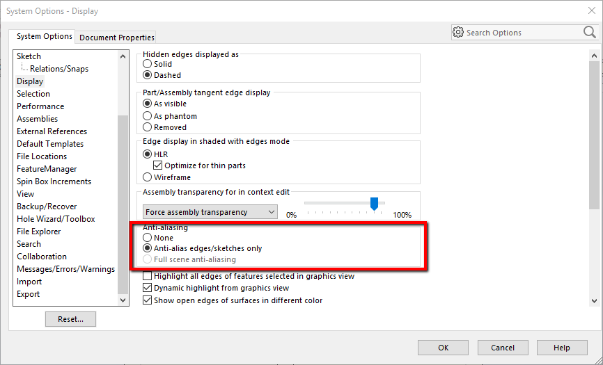Click the options pane scroll-down arrow

tap(594, 301)
